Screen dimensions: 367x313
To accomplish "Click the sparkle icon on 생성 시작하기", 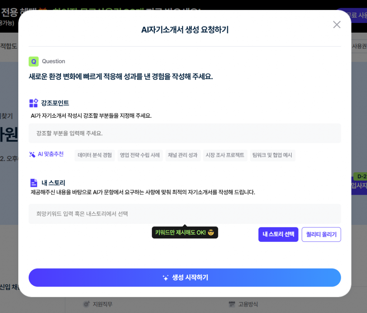I will coord(166,278).
